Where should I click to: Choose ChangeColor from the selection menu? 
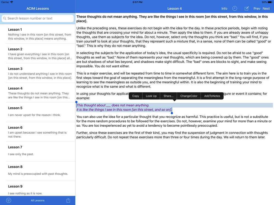tap(189, 96)
